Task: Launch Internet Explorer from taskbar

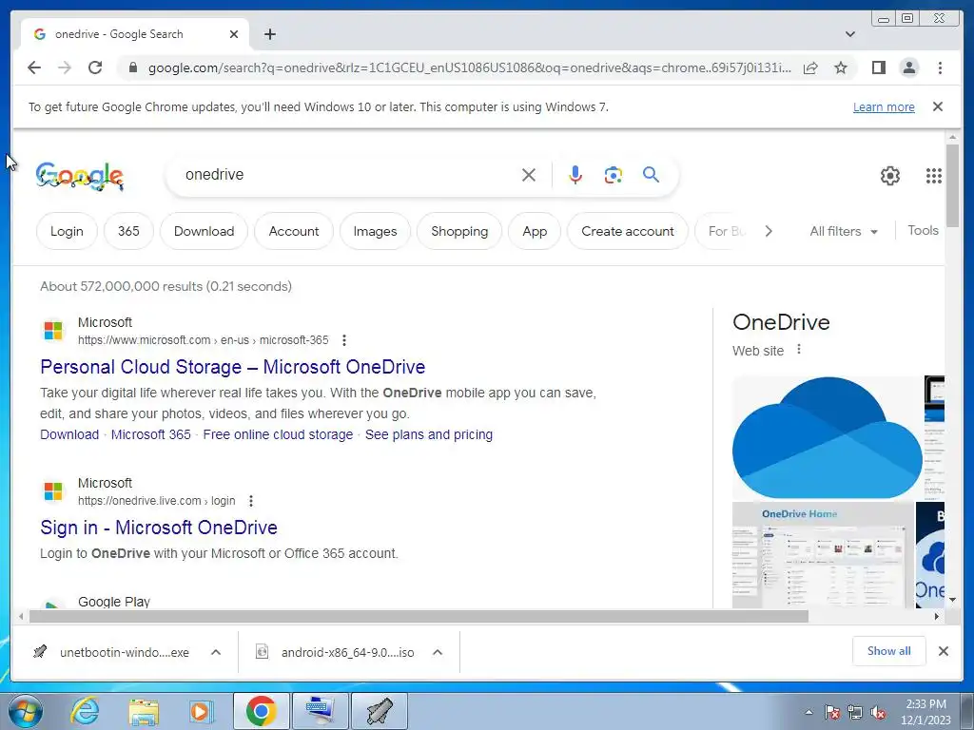Action: pyautogui.click(x=85, y=711)
